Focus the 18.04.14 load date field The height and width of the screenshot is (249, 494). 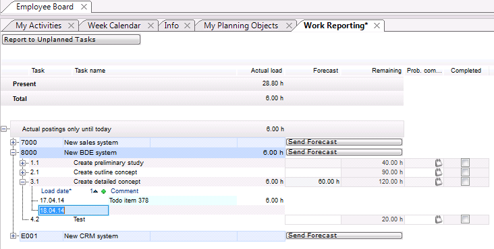[74, 211]
